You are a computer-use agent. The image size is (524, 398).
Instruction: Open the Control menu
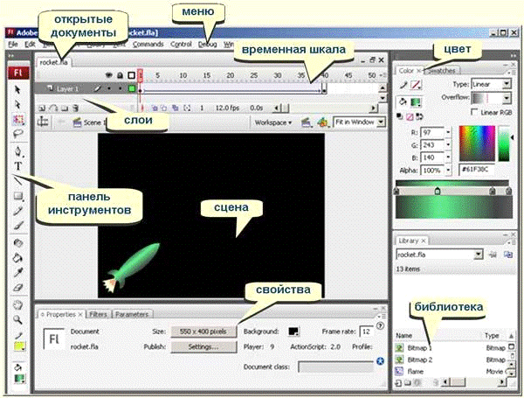tap(181, 45)
